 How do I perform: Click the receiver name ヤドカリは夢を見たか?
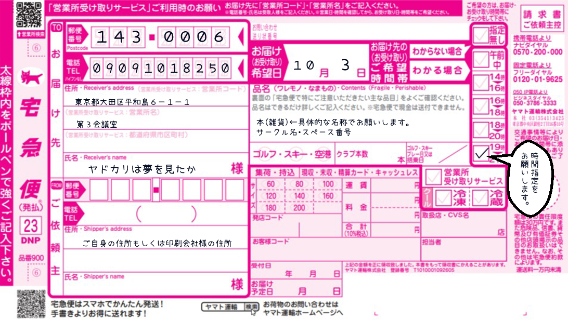(x=142, y=169)
